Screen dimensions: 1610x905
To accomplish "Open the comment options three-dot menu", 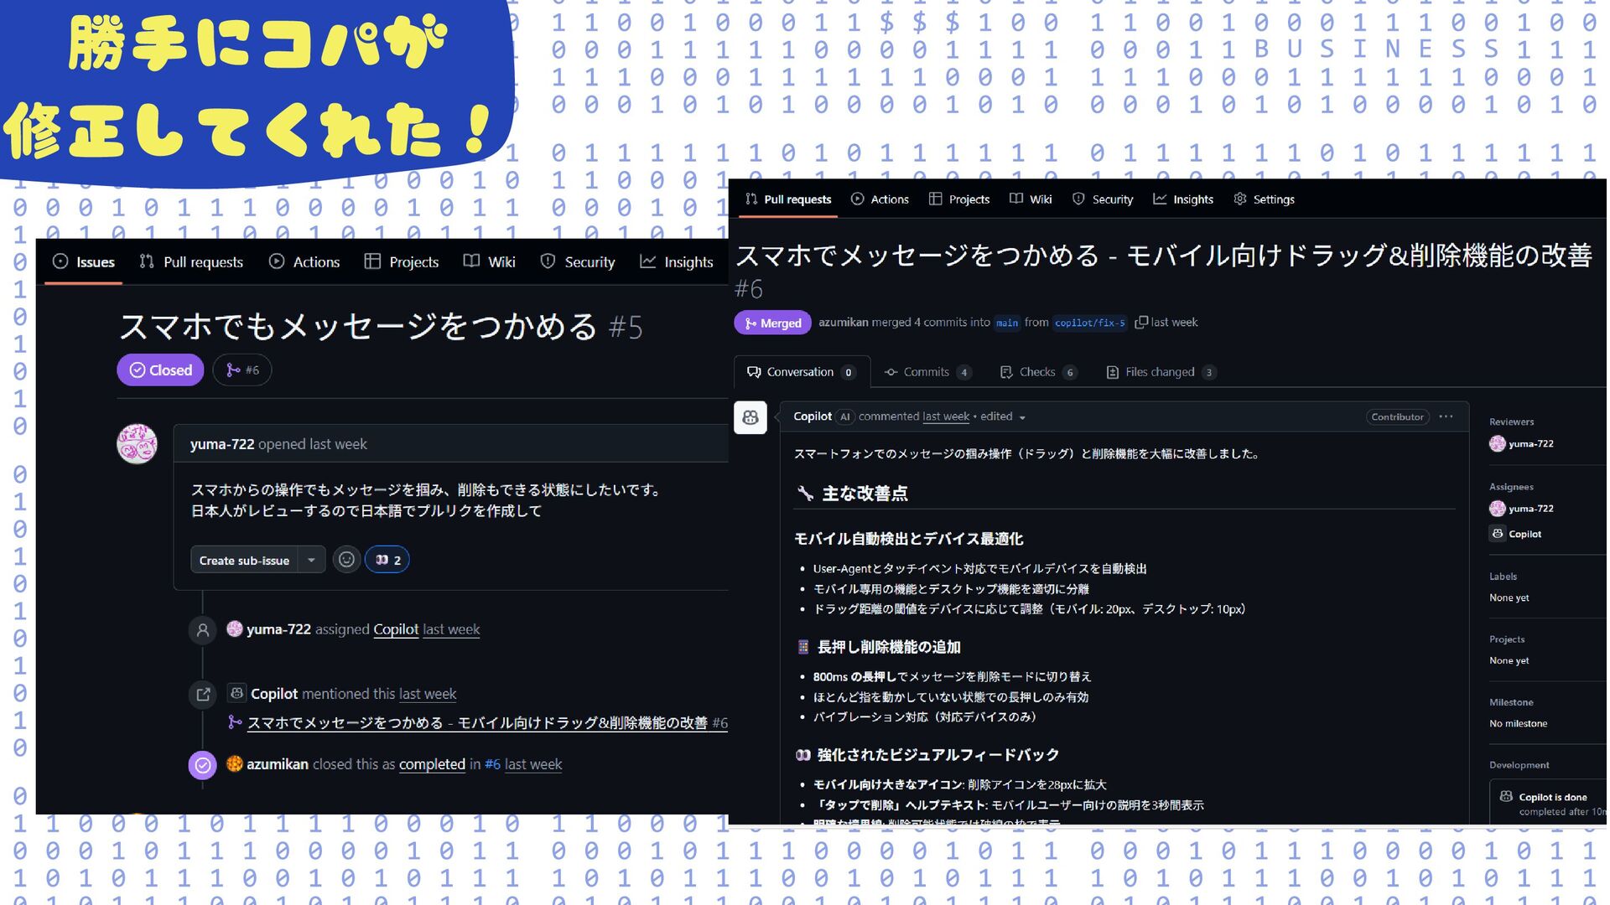I will click(1446, 416).
